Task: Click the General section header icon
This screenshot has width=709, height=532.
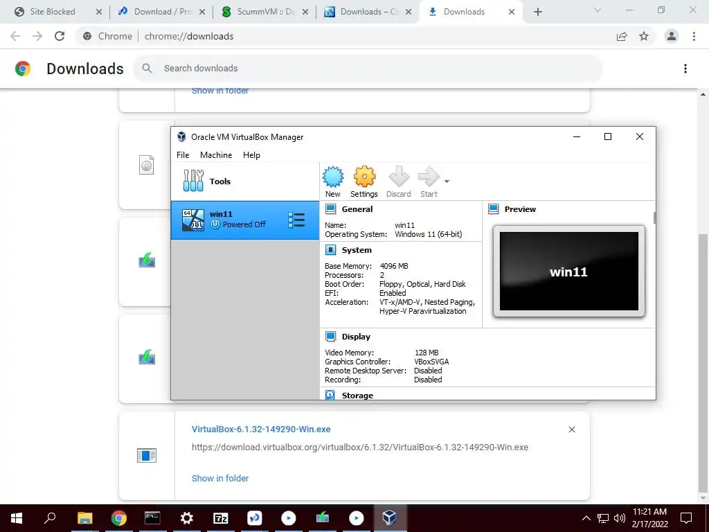Action: pyautogui.click(x=330, y=209)
